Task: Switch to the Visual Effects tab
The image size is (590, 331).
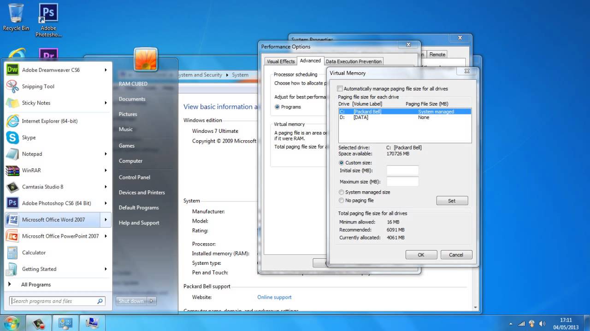Action: coord(281,62)
